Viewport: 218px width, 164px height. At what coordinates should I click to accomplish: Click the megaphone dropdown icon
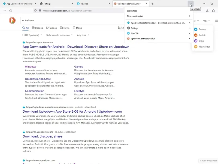click(x=207, y=21)
